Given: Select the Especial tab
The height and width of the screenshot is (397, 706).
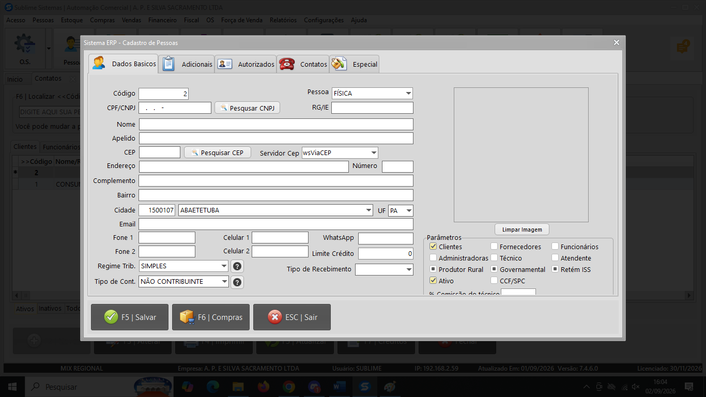Looking at the screenshot, I should pyautogui.click(x=355, y=64).
